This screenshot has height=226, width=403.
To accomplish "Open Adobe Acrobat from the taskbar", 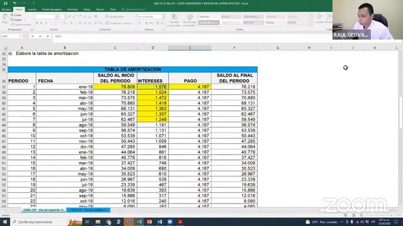I will coord(180,222).
